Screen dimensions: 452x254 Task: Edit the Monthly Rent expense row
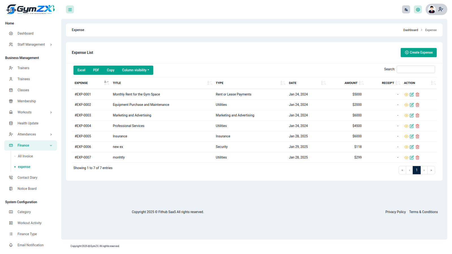coord(412,95)
